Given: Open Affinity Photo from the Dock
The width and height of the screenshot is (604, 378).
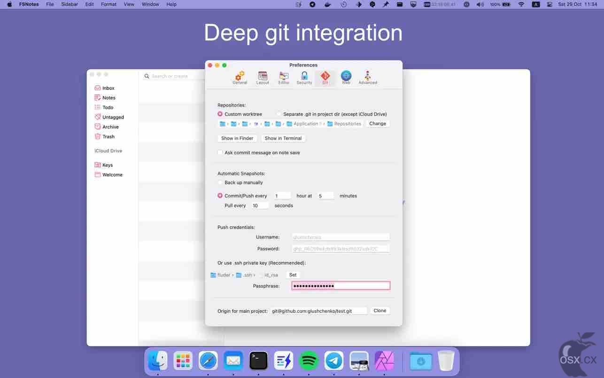Looking at the screenshot, I should [x=384, y=361].
